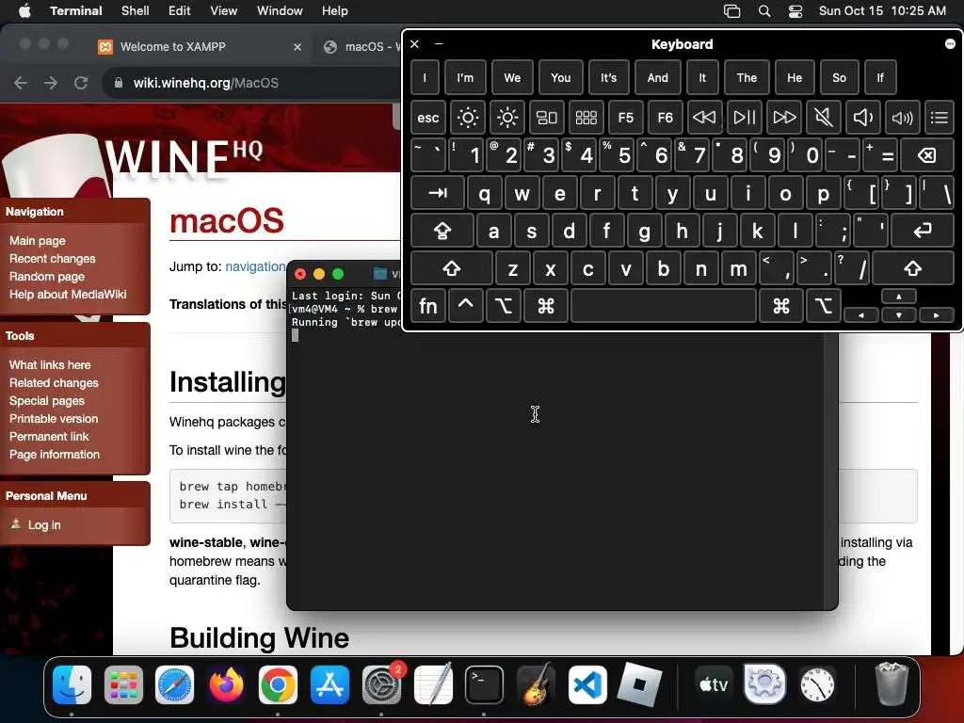Tap the fast-forward media key
Screen dimensions: 964x723
click(784, 117)
